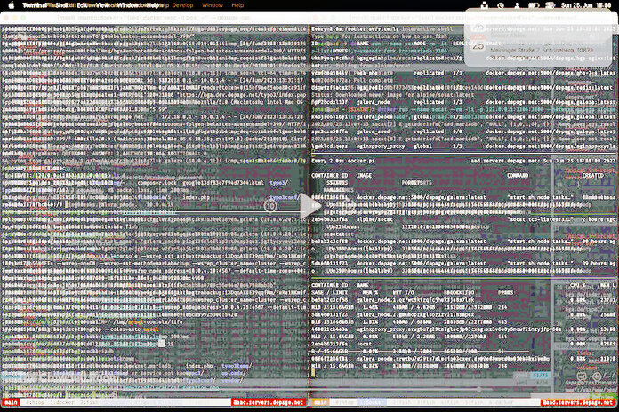Click the 'CONTAINER ID' column header in docker ps

pos(330,176)
